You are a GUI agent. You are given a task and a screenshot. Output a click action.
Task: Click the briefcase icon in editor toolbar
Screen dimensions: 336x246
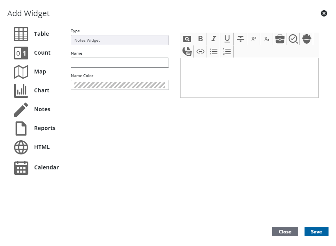280,39
